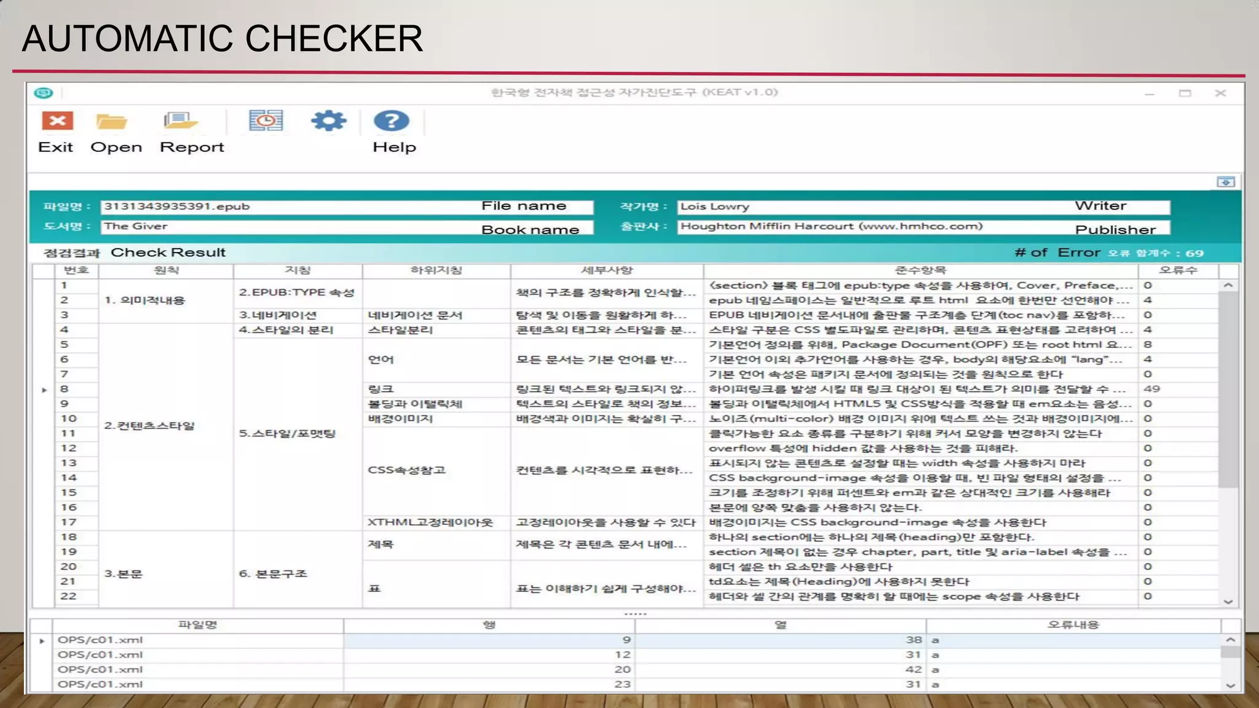Sort by the 오류수 column header
Screen dimensions: 1259x708
1178,270
